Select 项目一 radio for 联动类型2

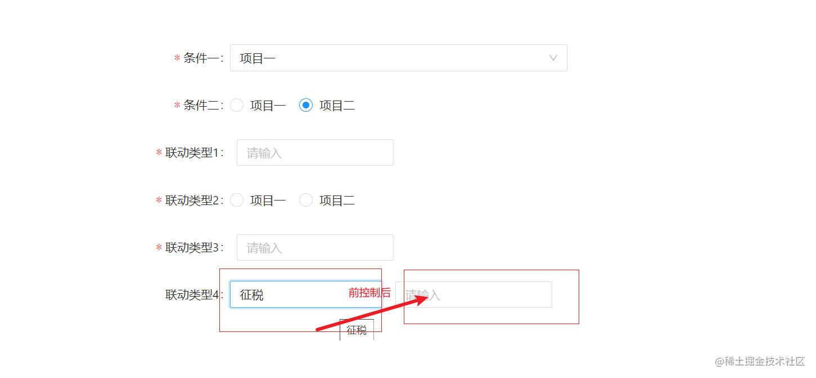237,200
